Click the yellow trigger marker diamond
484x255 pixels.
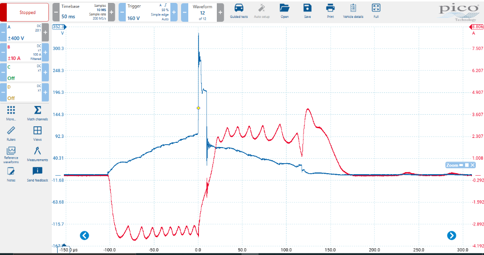198,108
